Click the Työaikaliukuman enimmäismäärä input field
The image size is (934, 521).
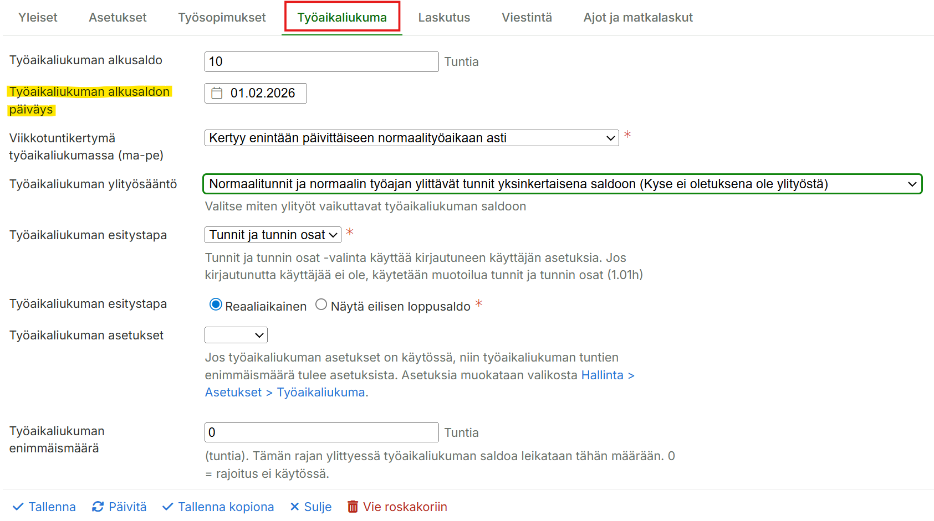(x=321, y=432)
